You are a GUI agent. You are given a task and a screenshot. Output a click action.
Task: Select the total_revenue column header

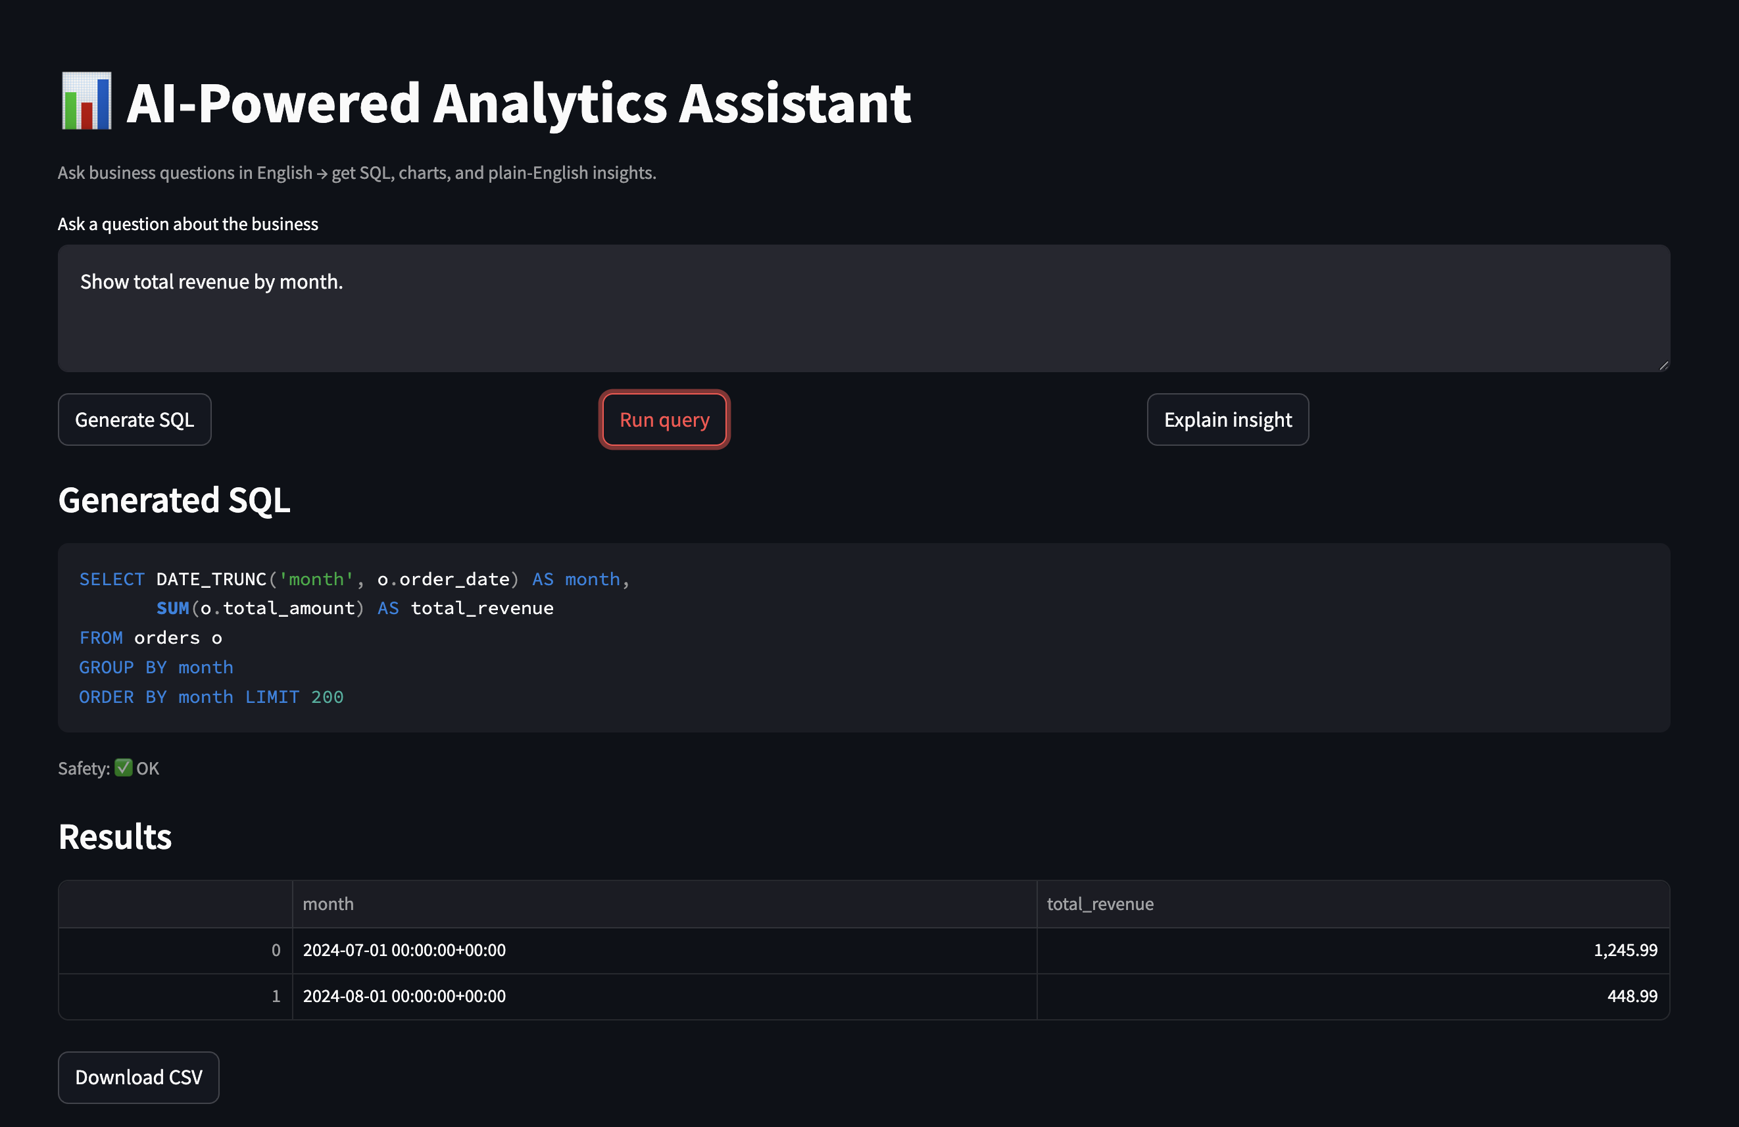[x=1352, y=903]
